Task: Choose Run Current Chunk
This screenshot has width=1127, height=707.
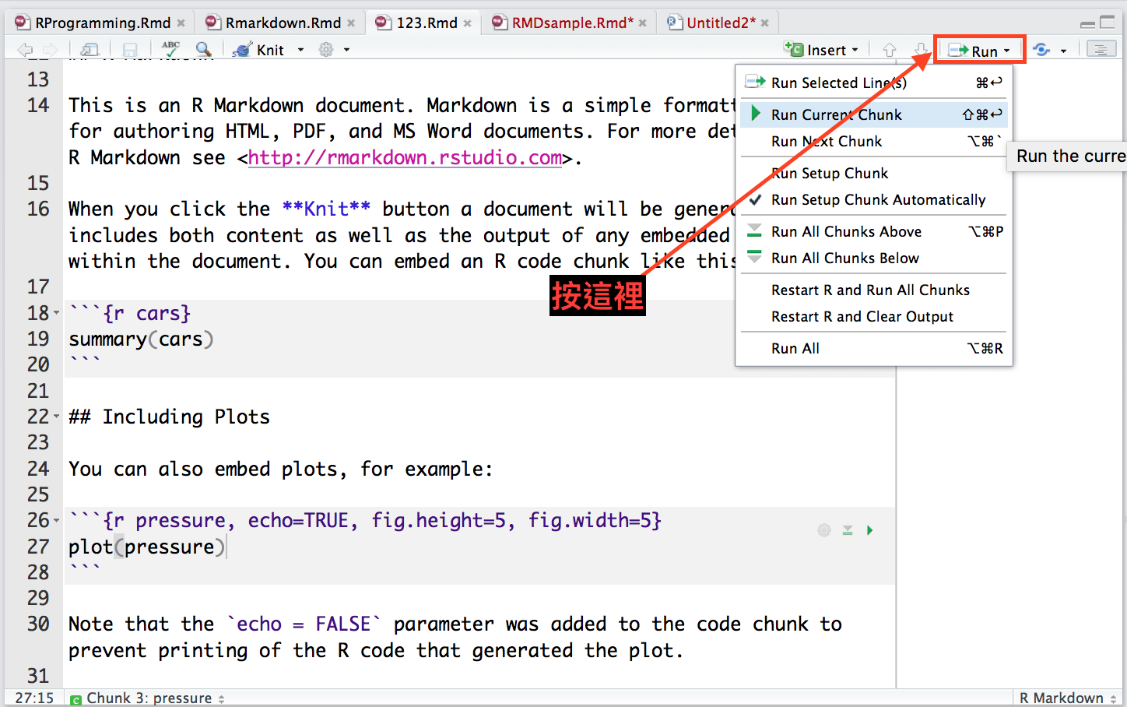Action: coord(874,114)
